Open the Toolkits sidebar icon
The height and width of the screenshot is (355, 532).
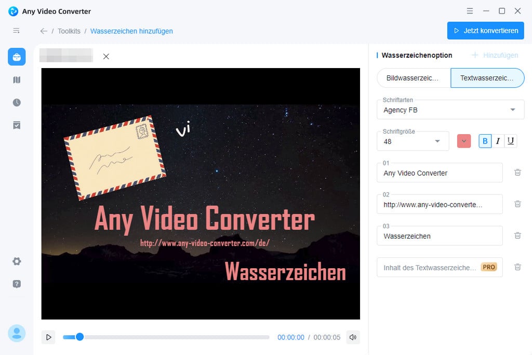[x=17, y=57]
